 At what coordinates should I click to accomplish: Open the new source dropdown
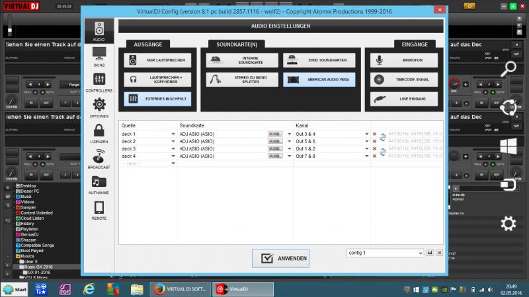[173, 164]
